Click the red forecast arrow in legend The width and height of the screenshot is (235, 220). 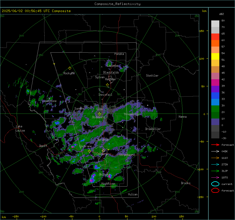point(215,145)
